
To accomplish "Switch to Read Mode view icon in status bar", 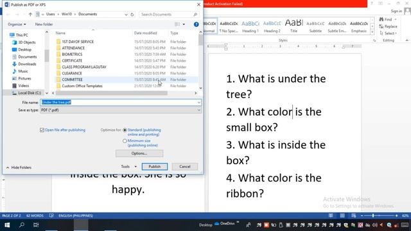I will point(331,216).
